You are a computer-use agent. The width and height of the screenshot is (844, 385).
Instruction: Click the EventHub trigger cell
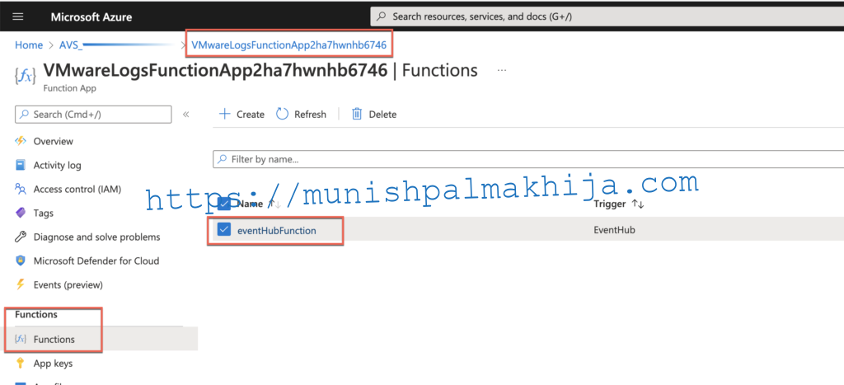614,231
